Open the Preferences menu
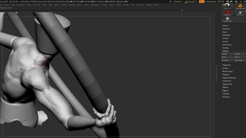The image size is (246, 138). [95, 5]
